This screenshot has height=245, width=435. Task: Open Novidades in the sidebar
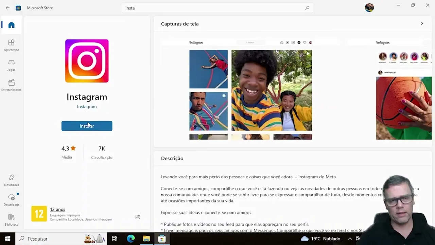[x=12, y=180]
